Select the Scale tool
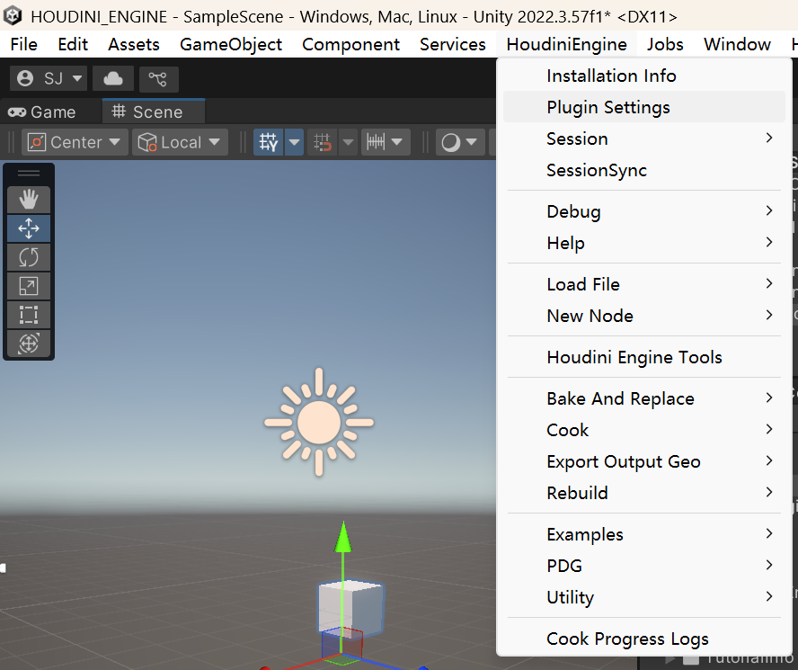 pos(28,286)
